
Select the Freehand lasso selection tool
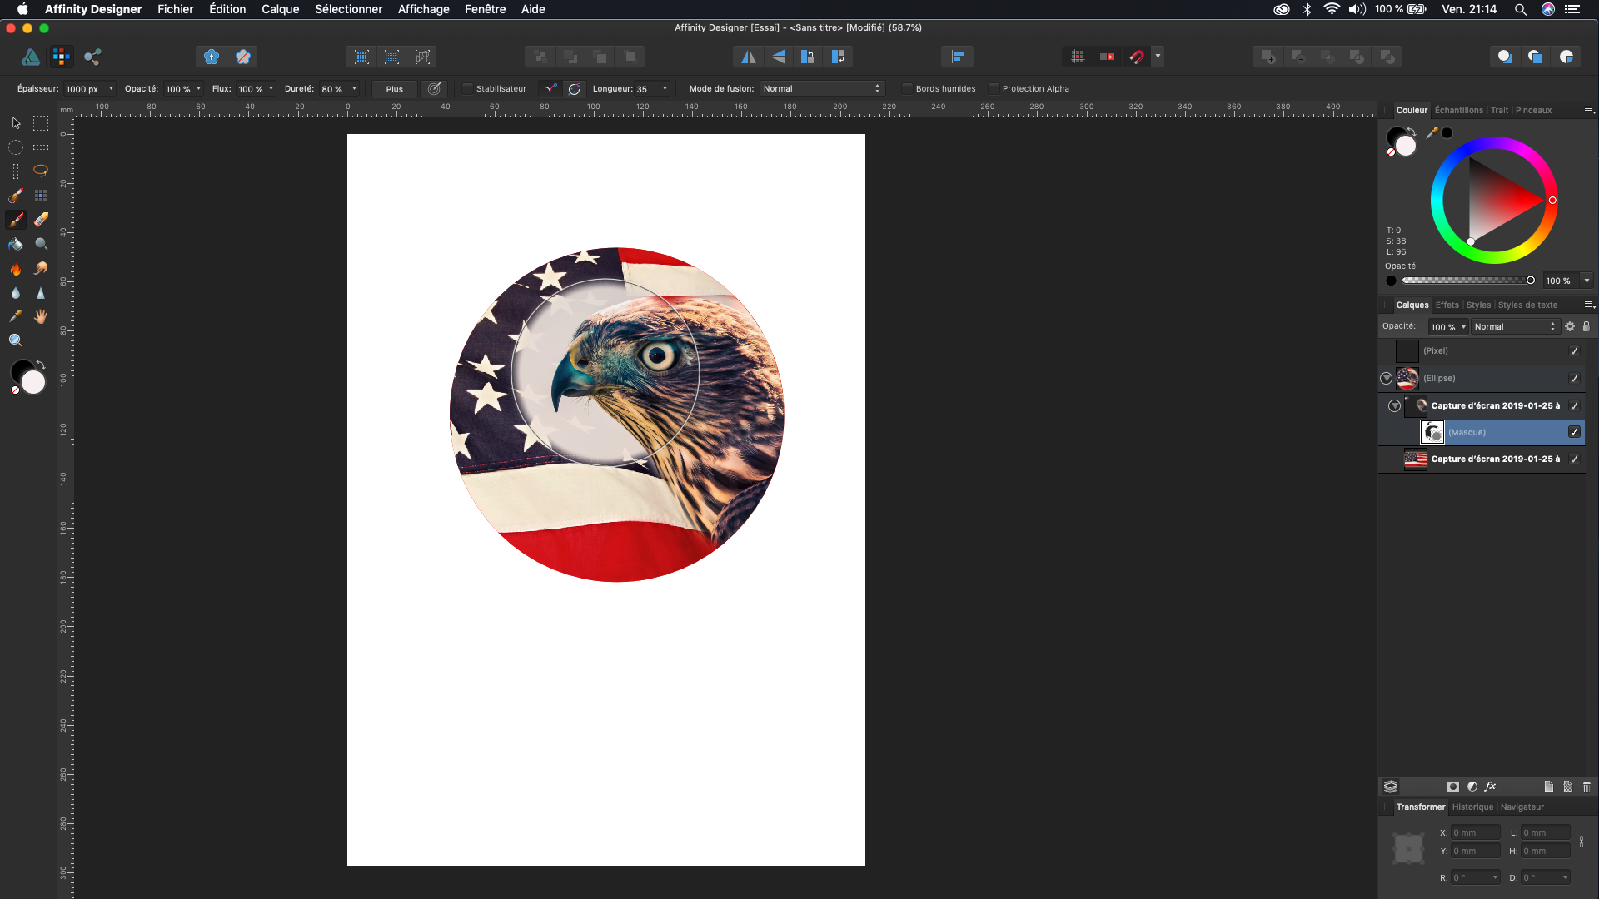tap(41, 171)
